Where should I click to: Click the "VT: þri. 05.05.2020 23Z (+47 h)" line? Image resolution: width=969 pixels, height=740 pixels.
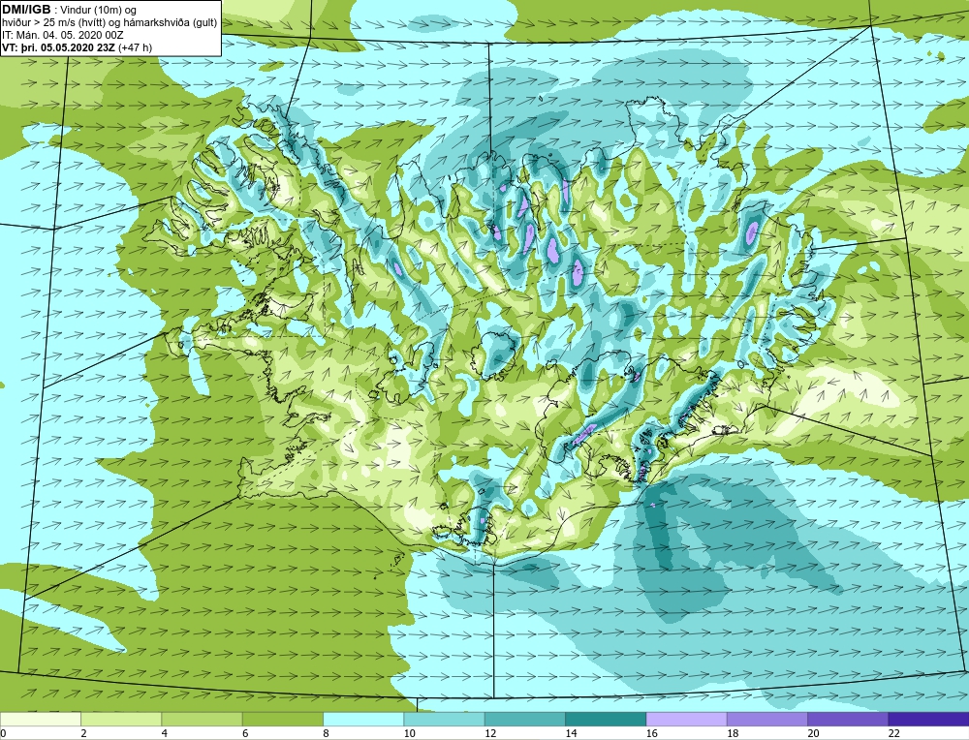click(77, 47)
